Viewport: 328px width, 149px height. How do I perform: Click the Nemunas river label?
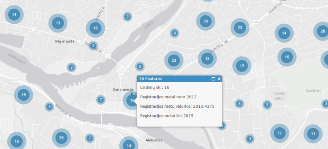(17, 59)
